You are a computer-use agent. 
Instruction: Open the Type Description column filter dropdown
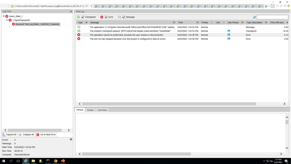click(266, 22)
